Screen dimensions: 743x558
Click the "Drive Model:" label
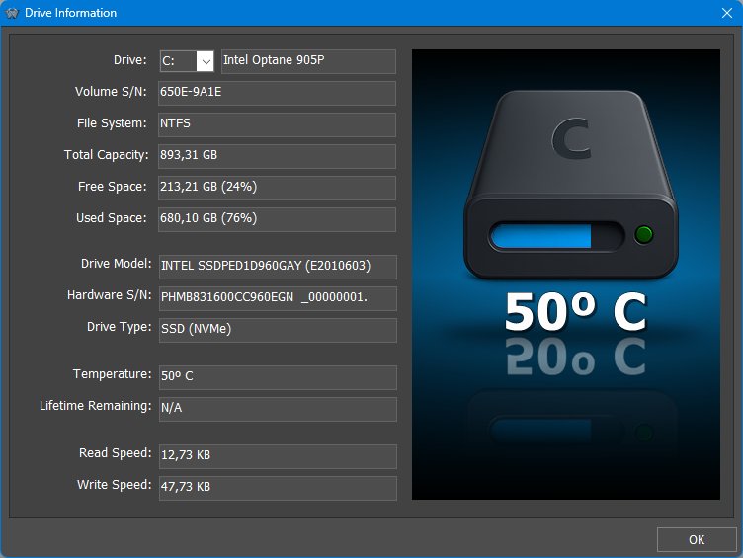pyautogui.click(x=117, y=264)
